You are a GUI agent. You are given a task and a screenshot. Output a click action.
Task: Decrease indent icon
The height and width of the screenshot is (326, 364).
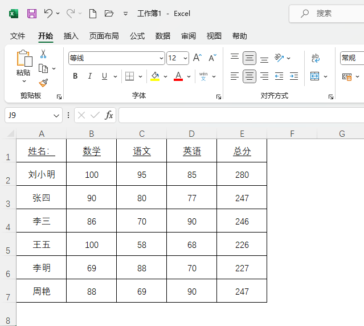279,76
